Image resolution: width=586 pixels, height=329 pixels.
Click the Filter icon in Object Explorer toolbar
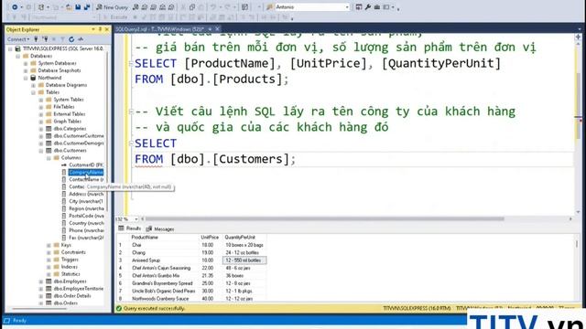pyautogui.click(x=62, y=39)
